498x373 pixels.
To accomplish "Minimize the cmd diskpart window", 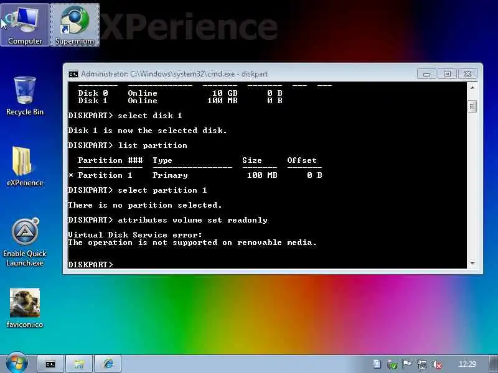I will tap(426, 74).
